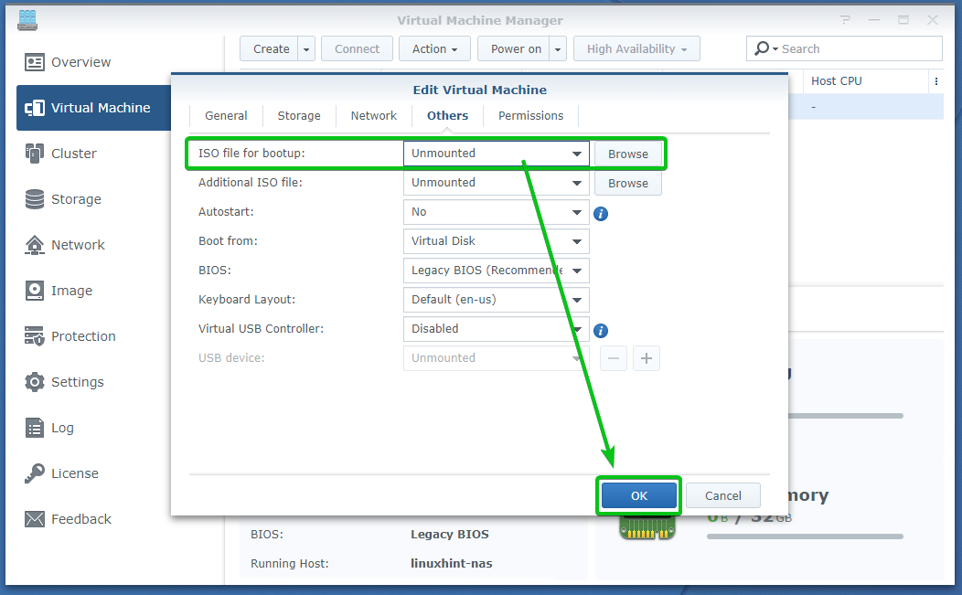
Task: Select the Others tab
Action: pos(447,116)
